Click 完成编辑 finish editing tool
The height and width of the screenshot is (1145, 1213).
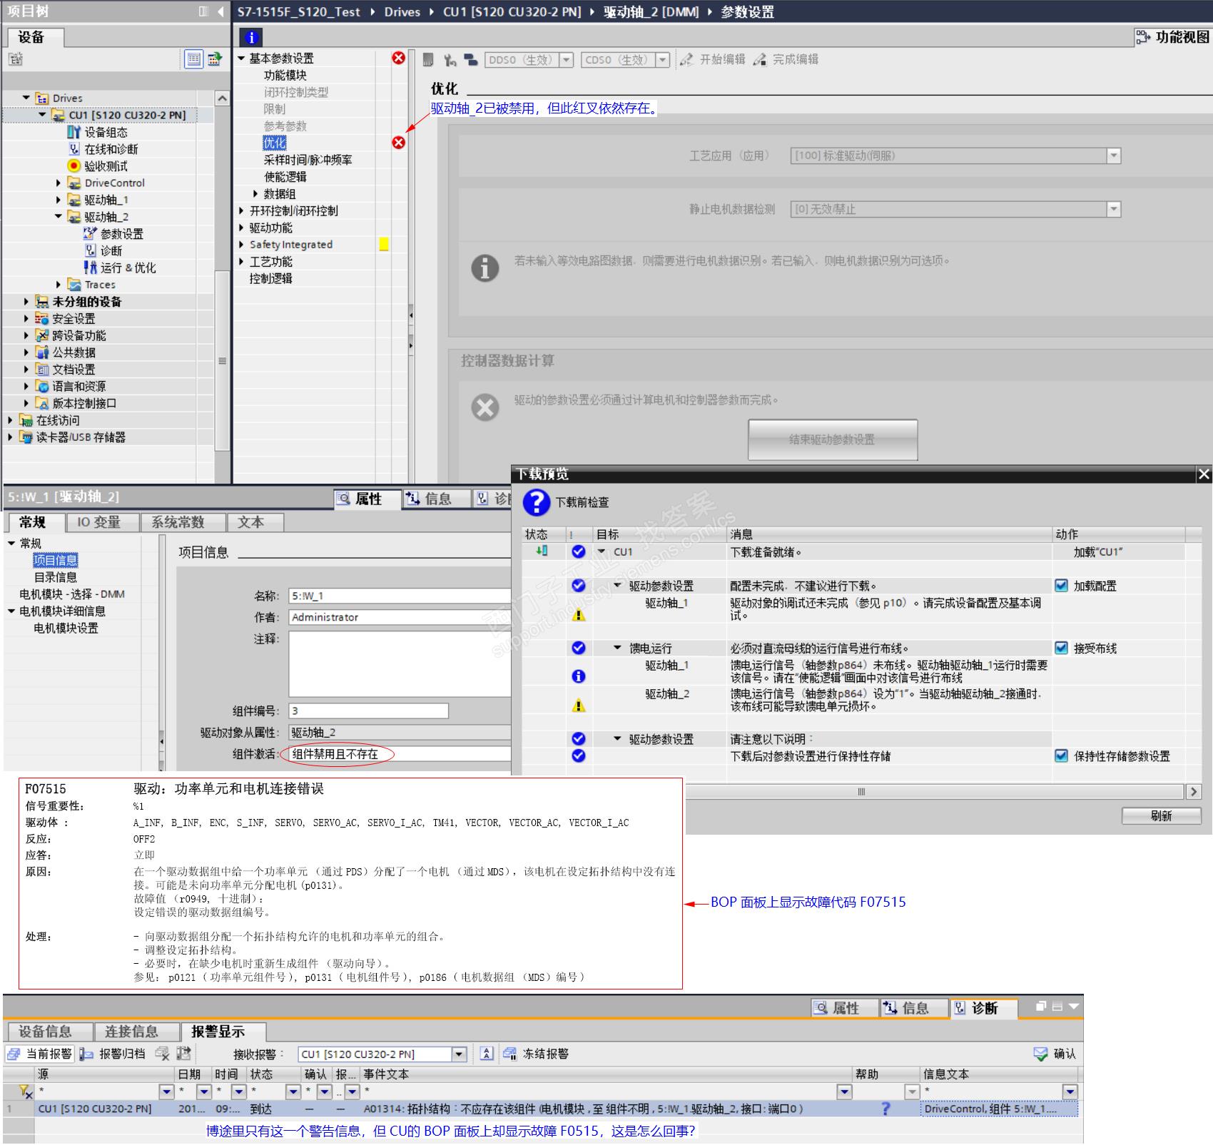click(x=786, y=59)
